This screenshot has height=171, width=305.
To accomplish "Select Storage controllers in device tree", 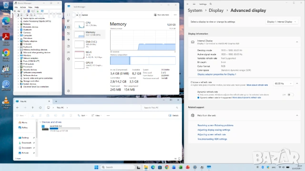I will point(31,81).
